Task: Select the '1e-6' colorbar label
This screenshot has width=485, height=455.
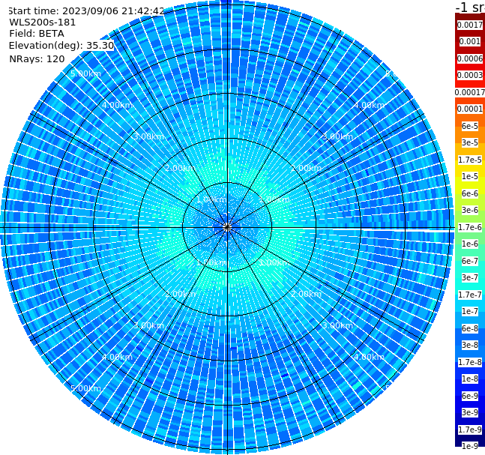Action: point(470,244)
